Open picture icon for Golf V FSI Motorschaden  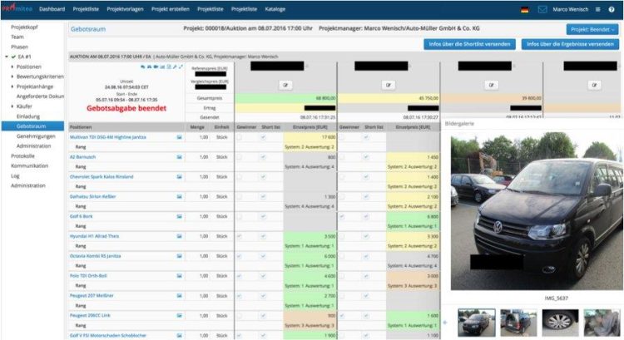180,336
